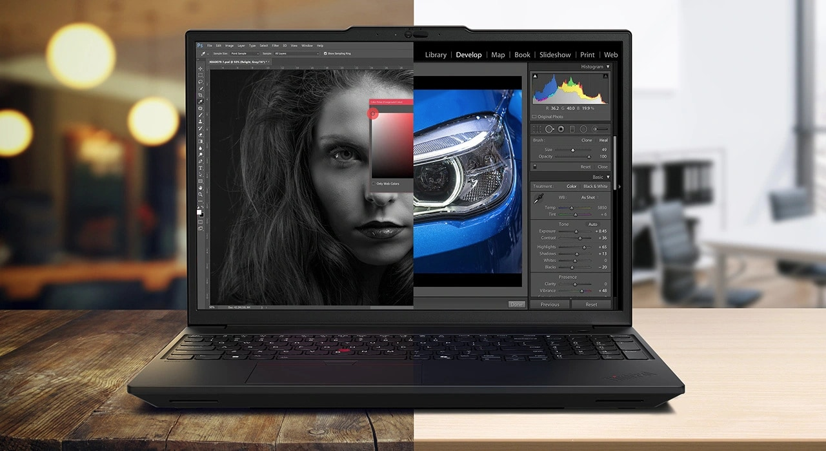Select the Zoom magnifier tool

tap(201, 194)
